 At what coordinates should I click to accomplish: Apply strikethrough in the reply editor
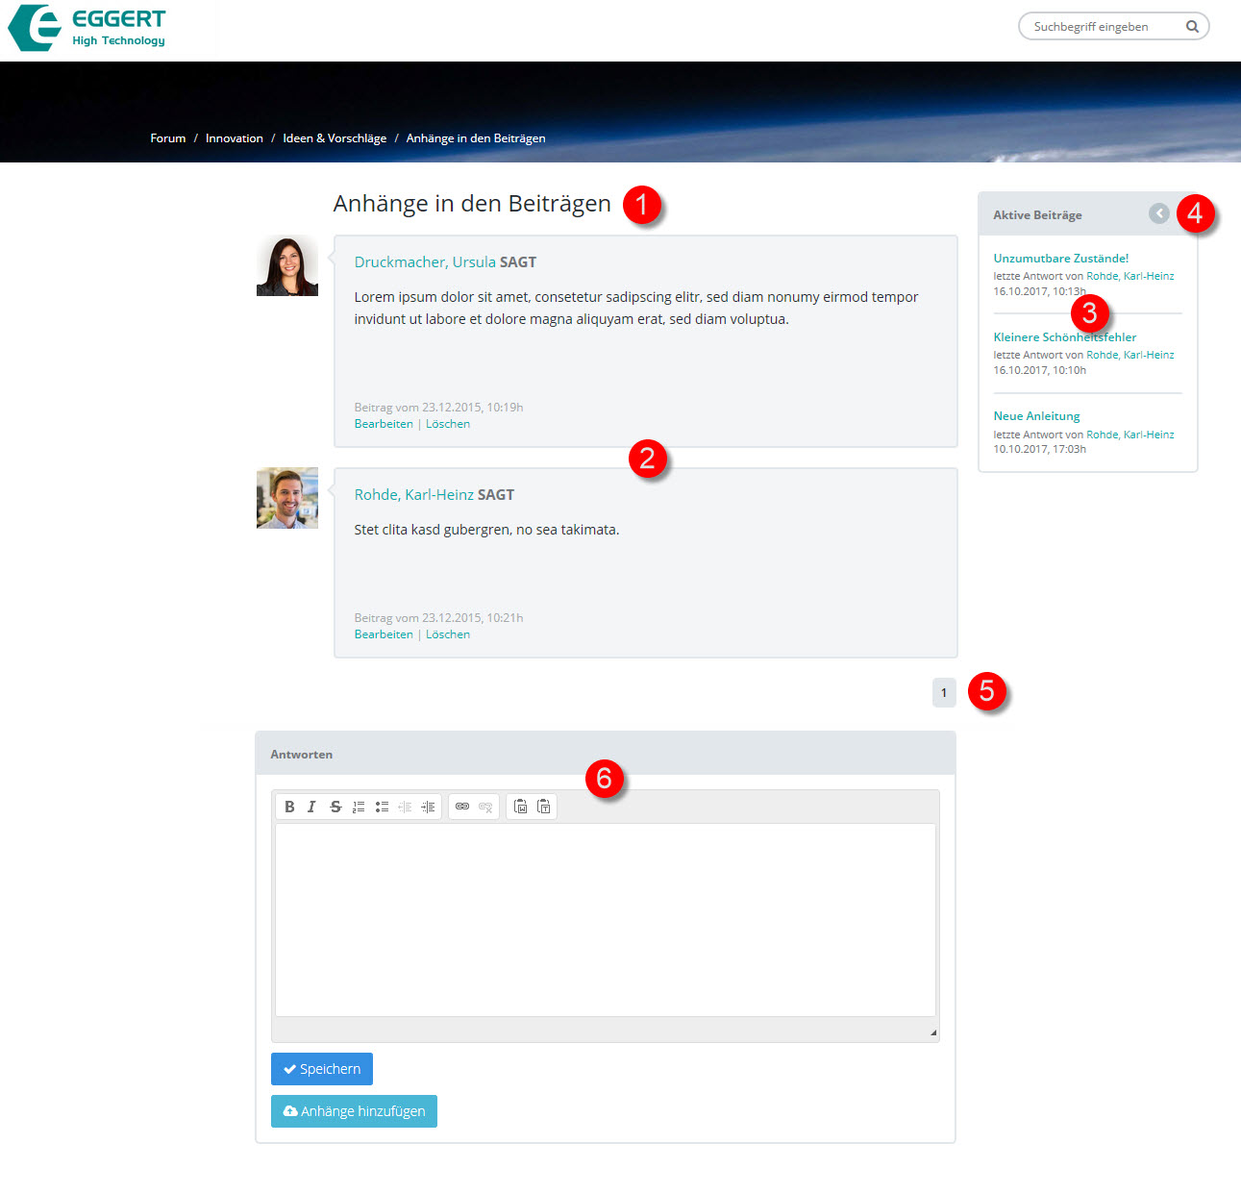335,807
